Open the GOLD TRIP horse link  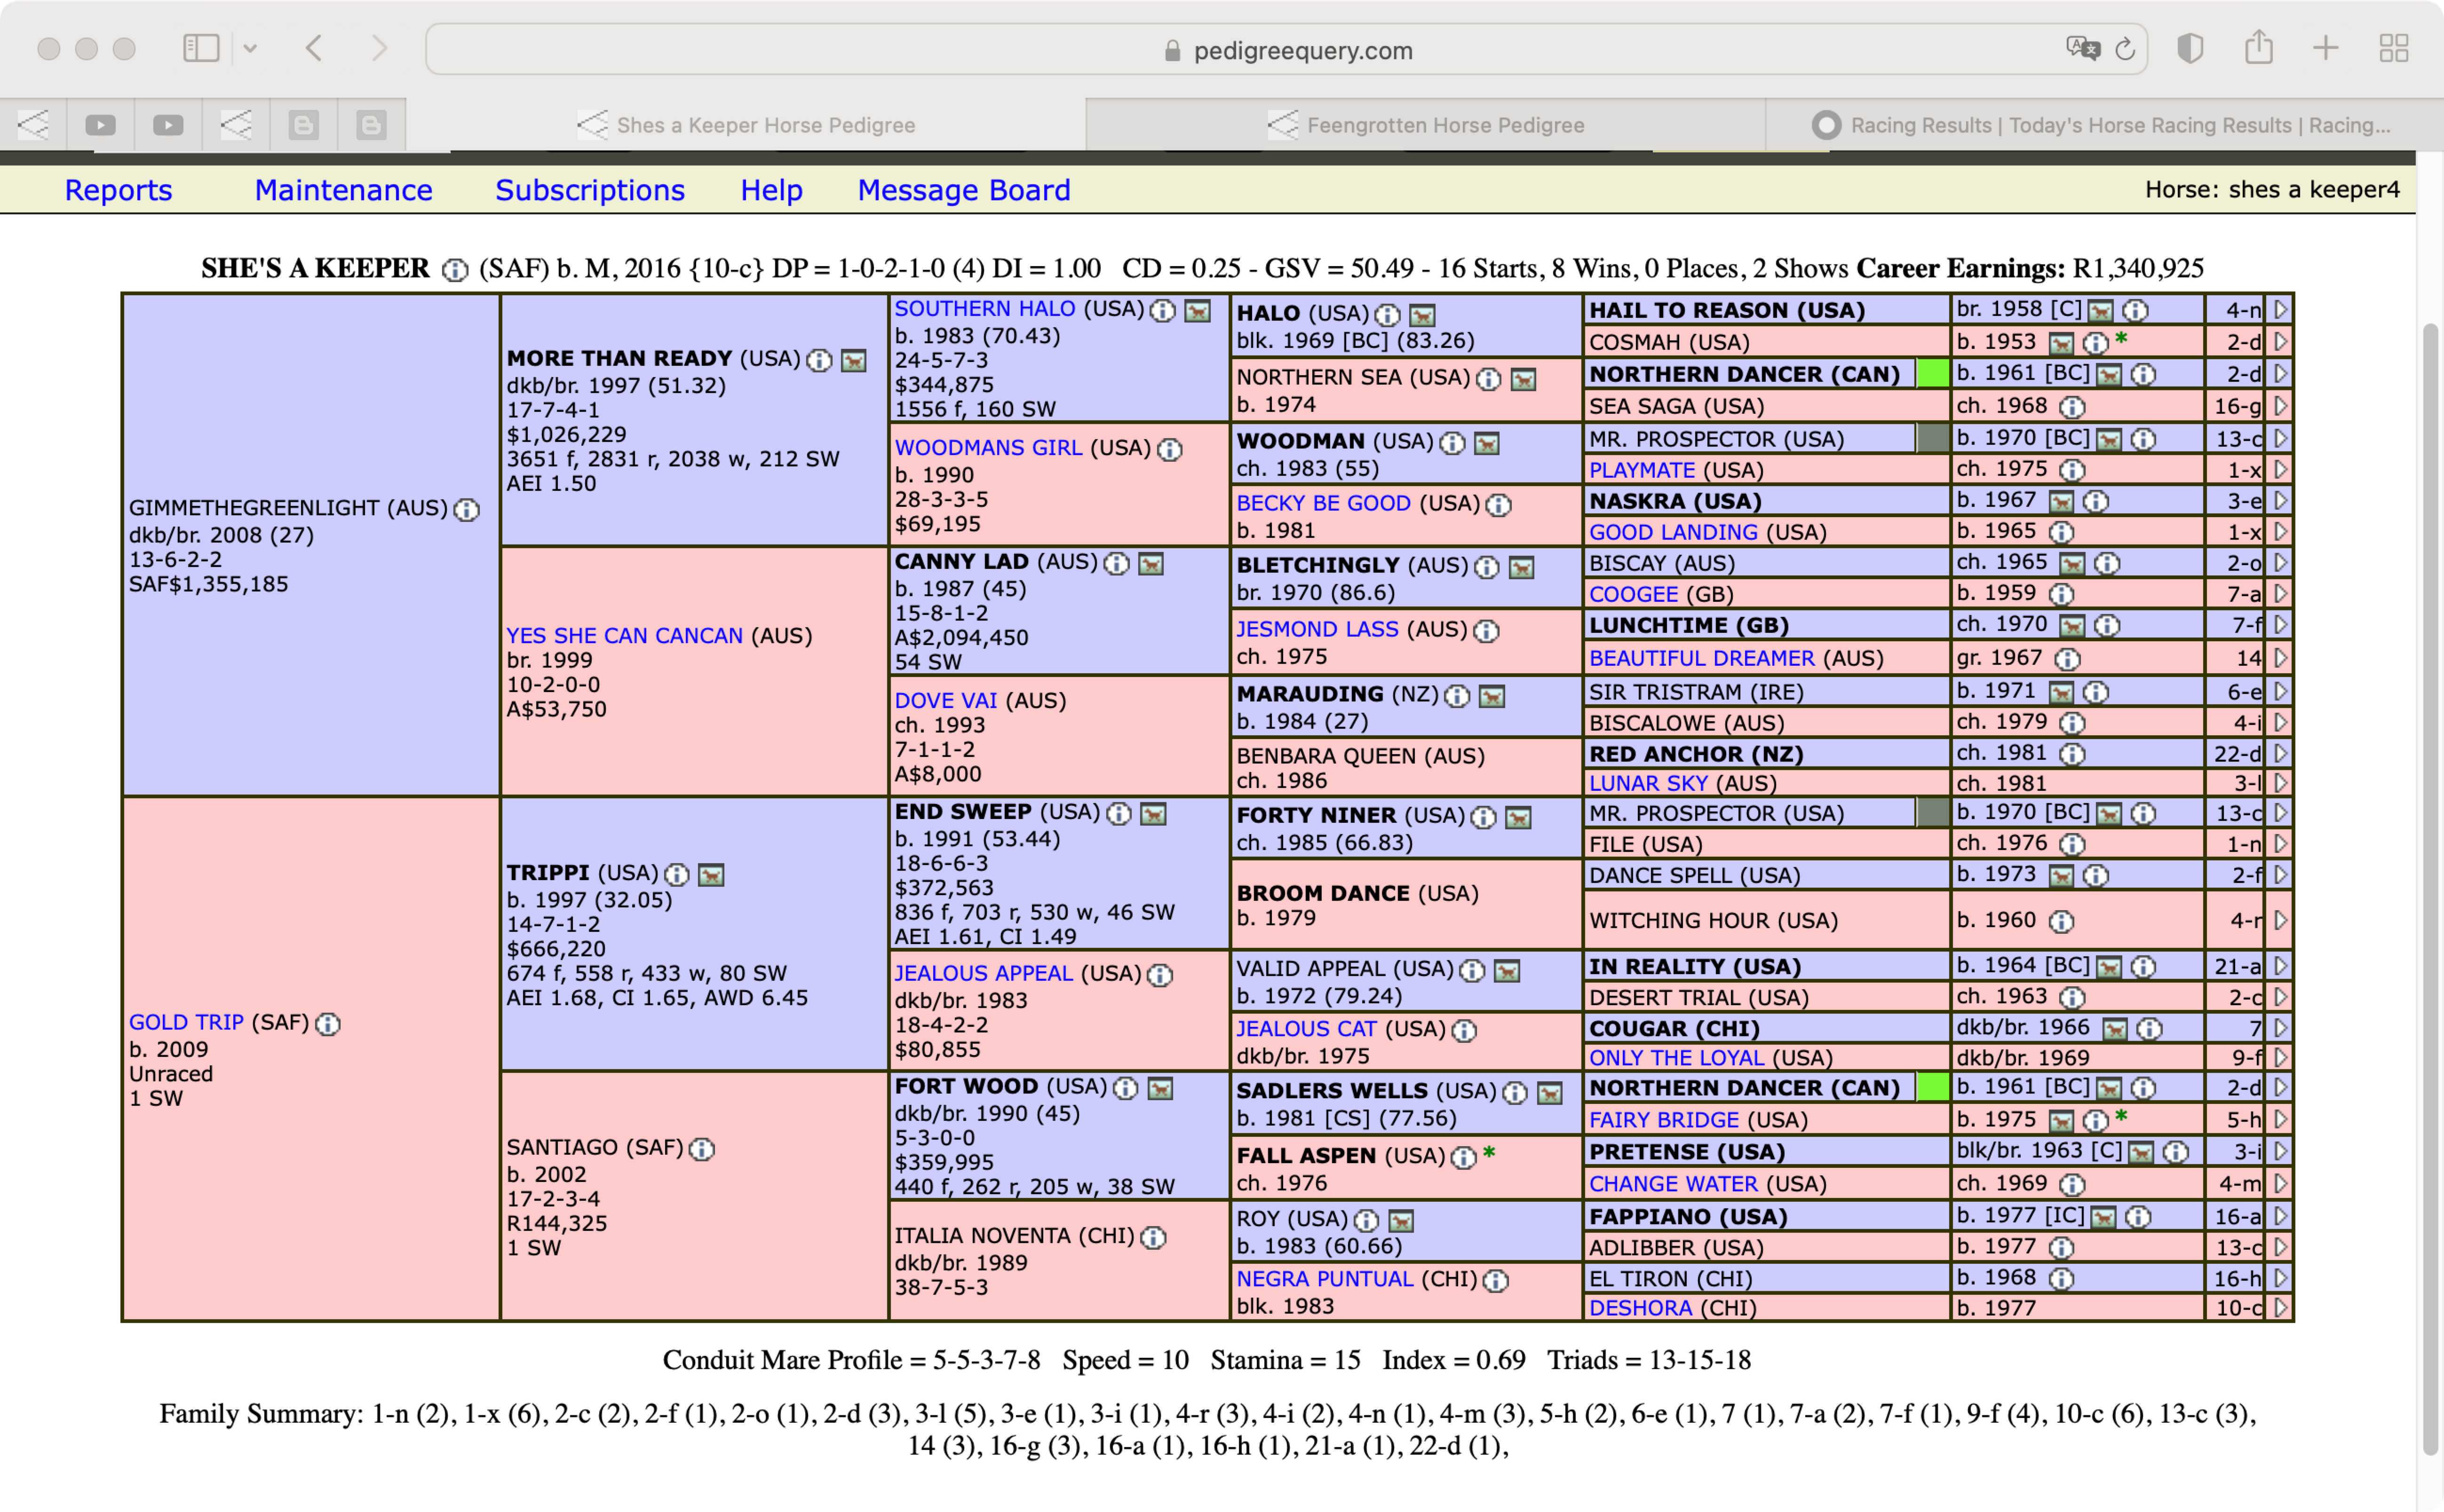click(x=186, y=1022)
